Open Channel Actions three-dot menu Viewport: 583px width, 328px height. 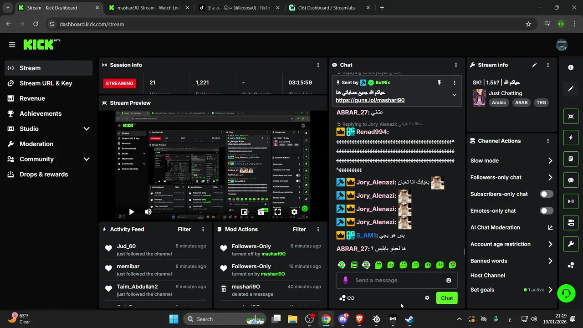(x=548, y=141)
